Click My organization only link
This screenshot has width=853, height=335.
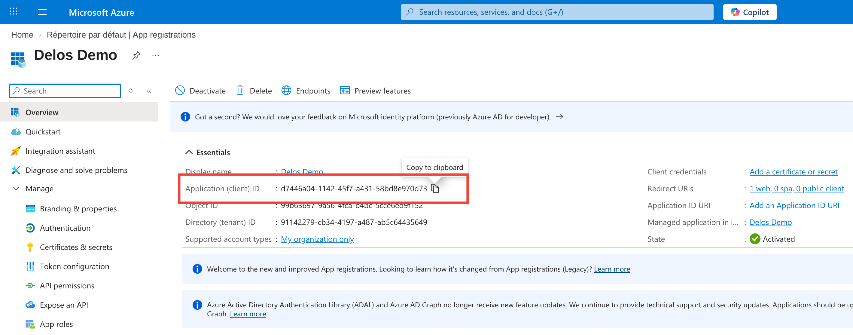(317, 239)
